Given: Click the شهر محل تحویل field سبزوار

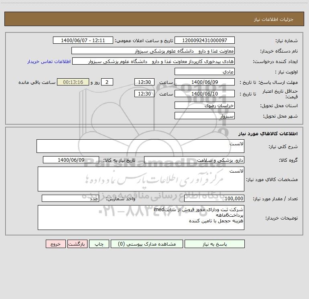Looking at the screenshot, I should [x=205, y=116].
